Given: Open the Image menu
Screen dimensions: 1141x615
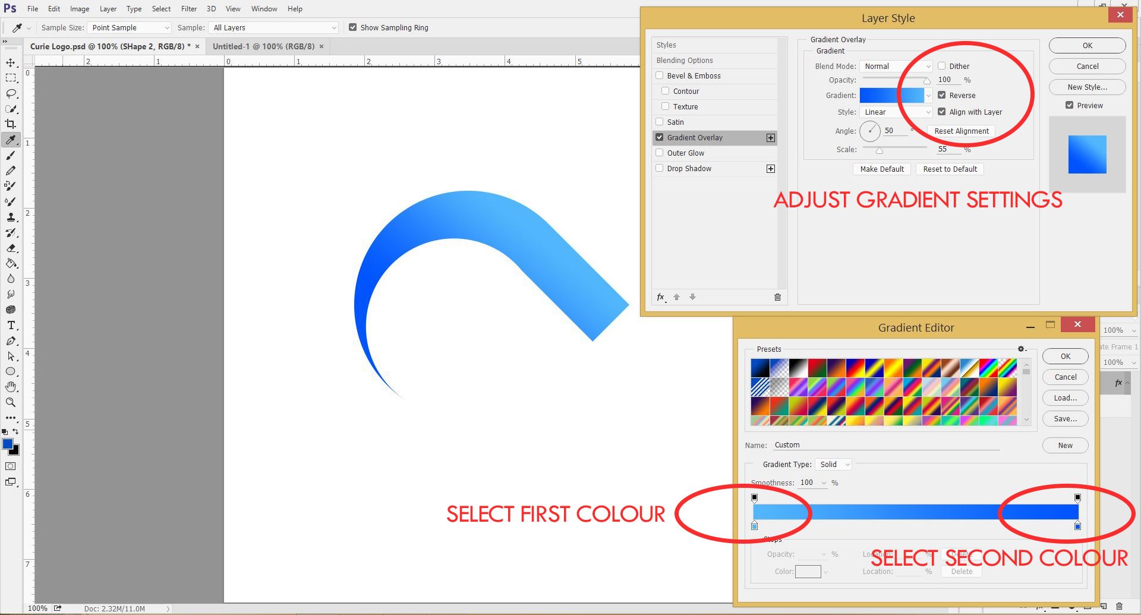Looking at the screenshot, I should (80, 9).
